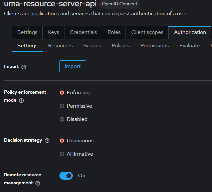Select the Enforcing radio button
The image size is (212, 192).
pyautogui.click(x=62, y=93)
